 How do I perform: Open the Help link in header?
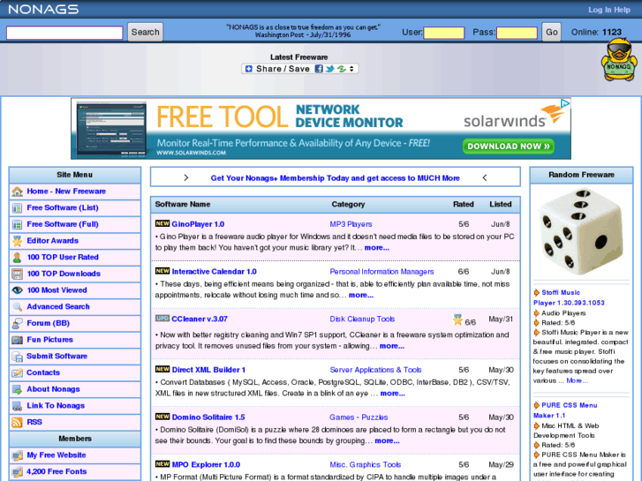622,10
